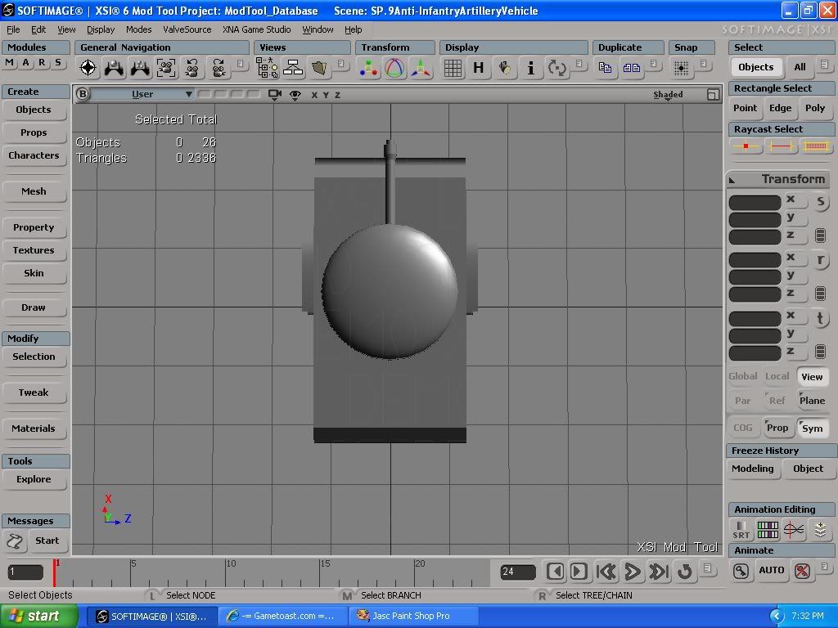Open the XNA Game Studio menu
The height and width of the screenshot is (628, 838).
click(256, 29)
